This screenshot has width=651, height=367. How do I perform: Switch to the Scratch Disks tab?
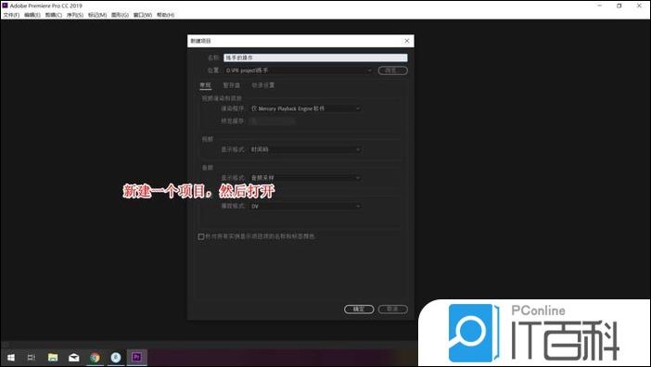click(231, 85)
